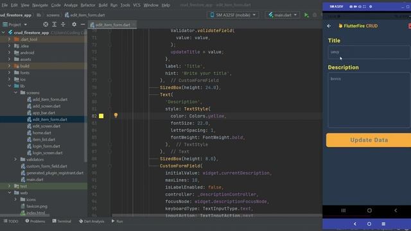This screenshot has width=411, height=231.
Task: Open the VCS menu
Action: [137, 5]
